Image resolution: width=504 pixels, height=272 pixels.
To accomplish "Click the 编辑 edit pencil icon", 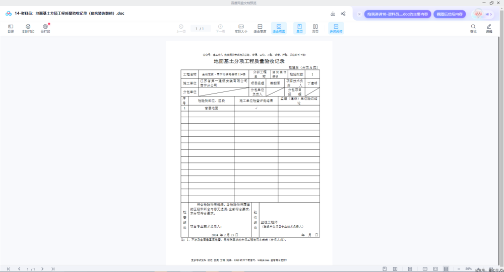I will [489, 28].
